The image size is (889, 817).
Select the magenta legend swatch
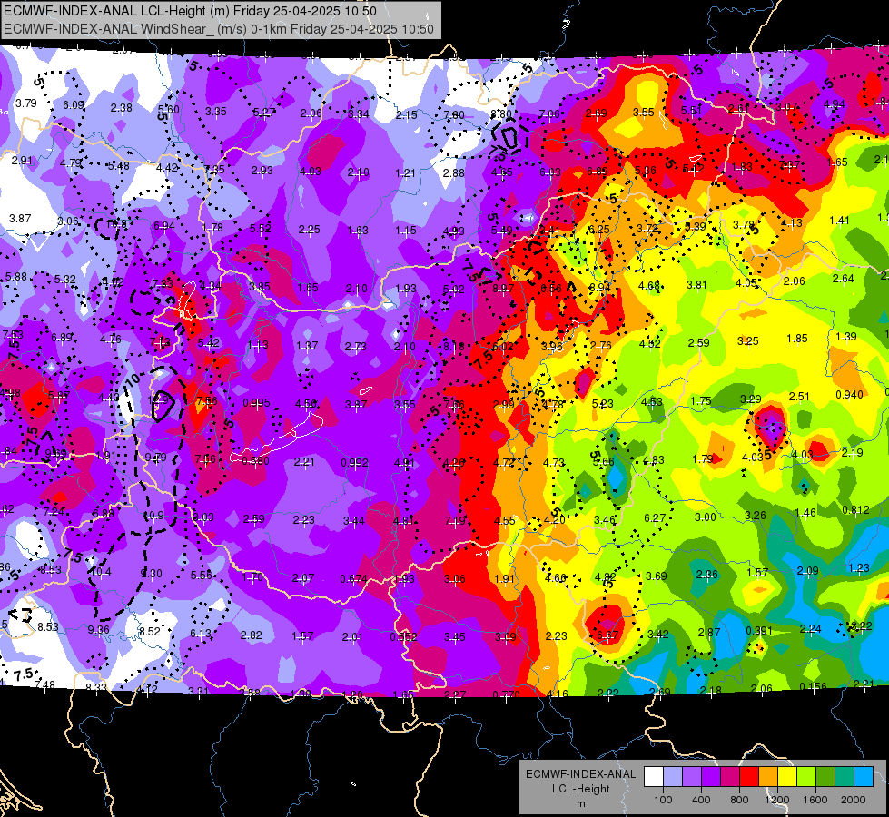coord(730,777)
